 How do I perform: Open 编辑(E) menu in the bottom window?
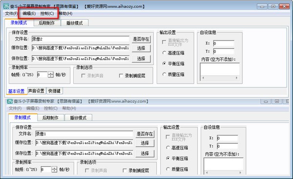(x=33, y=108)
